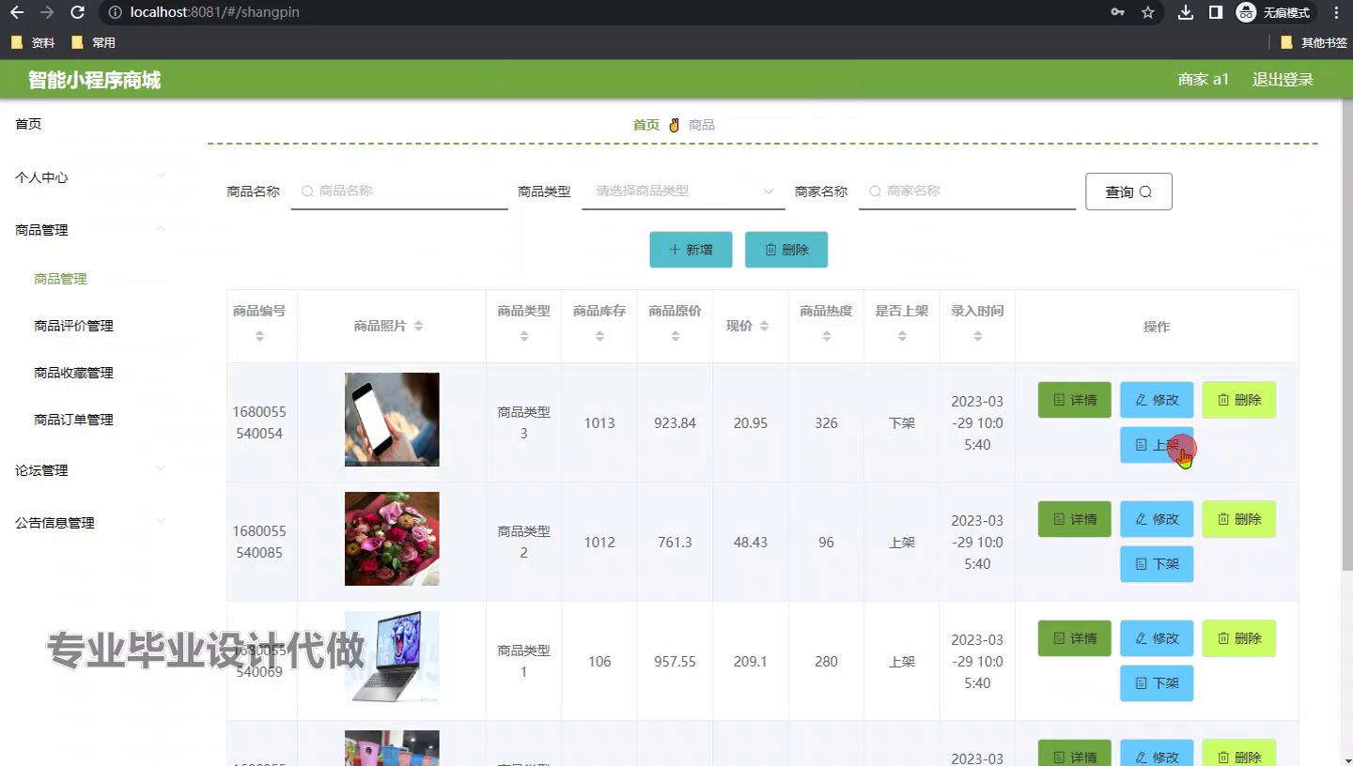Viewport: 1353px width, 766px height.
Task: Sort by 商品原价 column arrows
Action: click(x=675, y=335)
